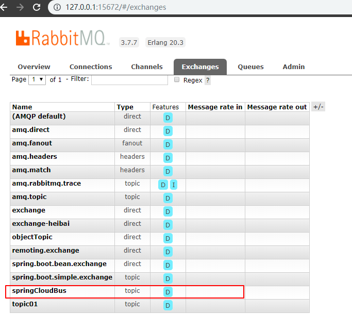
Task: Enable the Regex checkbox
Action: coord(177,80)
